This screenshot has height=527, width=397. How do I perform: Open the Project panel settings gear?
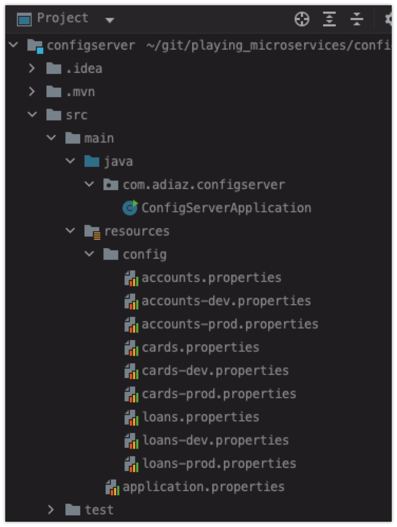pyautogui.click(x=388, y=19)
